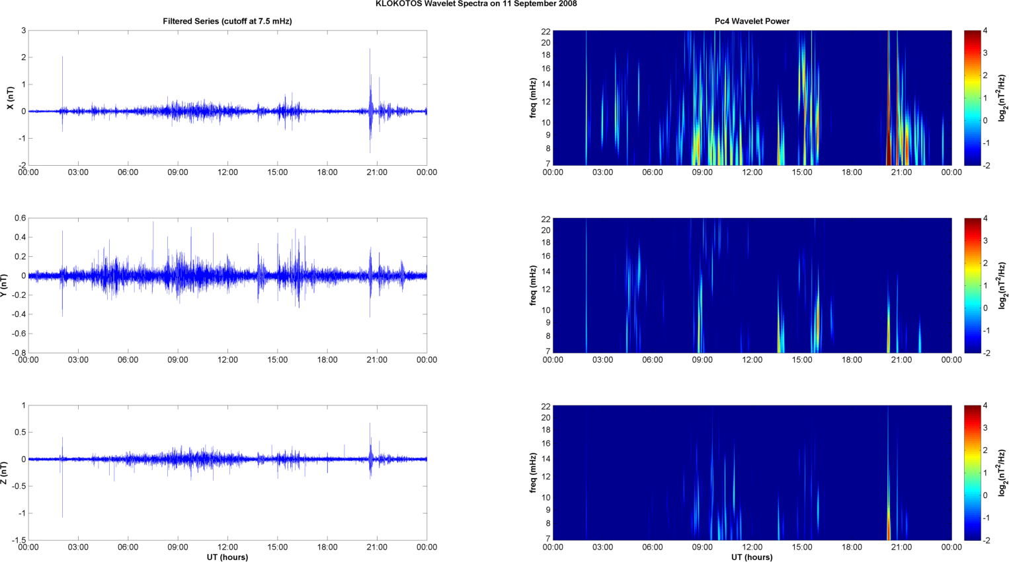Click the "Z (nT)" axis label
Viewport: 1009px width, 562px height.
4,473
